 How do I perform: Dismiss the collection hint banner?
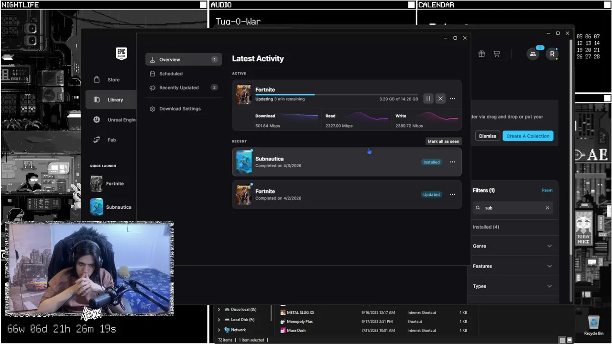(x=487, y=136)
